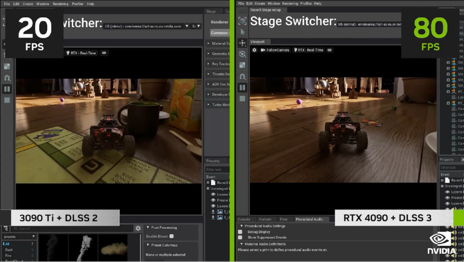The height and width of the screenshot is (262, 464).
Task: Open RTX - Real-Time renderer menu, left viewport
Action: click(x=81, y=53)
